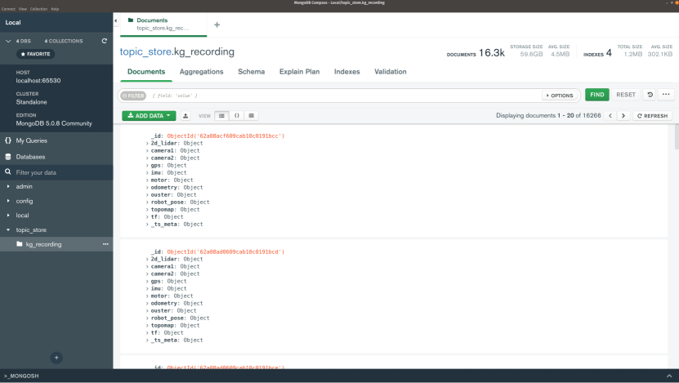Switch to the Aggregations tab
This screenshot has height=383, width=679.
(x=201, y=72)
